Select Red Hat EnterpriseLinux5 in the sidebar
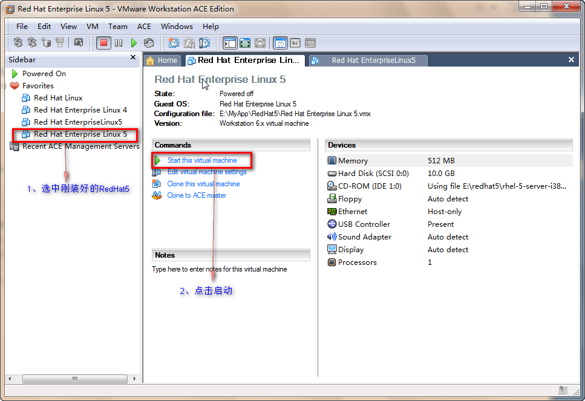585x401 pixels. pyautogui.click(x=78, y=122)
